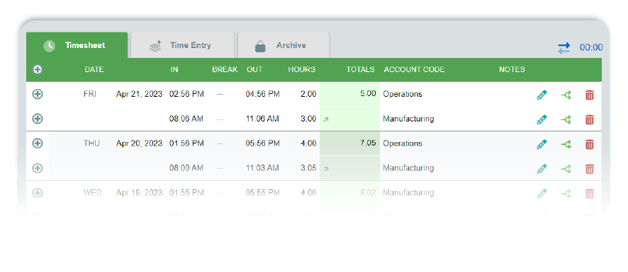Split the Apr 21 Operations entry
Screen dimensions: 628x272
pyautogui.click(x=566, y=95)
